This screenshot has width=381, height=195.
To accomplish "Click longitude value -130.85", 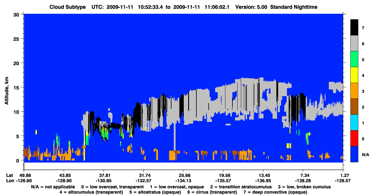I will (103, 181).
